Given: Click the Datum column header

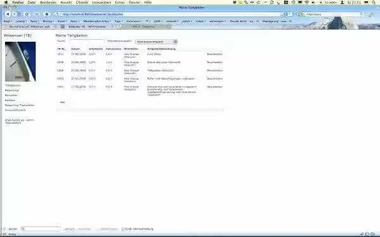Looking at the screenshot, I should [75, 49].
